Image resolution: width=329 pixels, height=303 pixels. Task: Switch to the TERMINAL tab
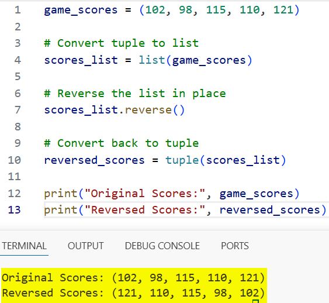24,246
